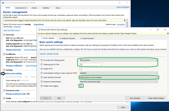Click scroll up arrow in Control Panel
The width and height of the screenshot is (169, 111).
(127, 20)
